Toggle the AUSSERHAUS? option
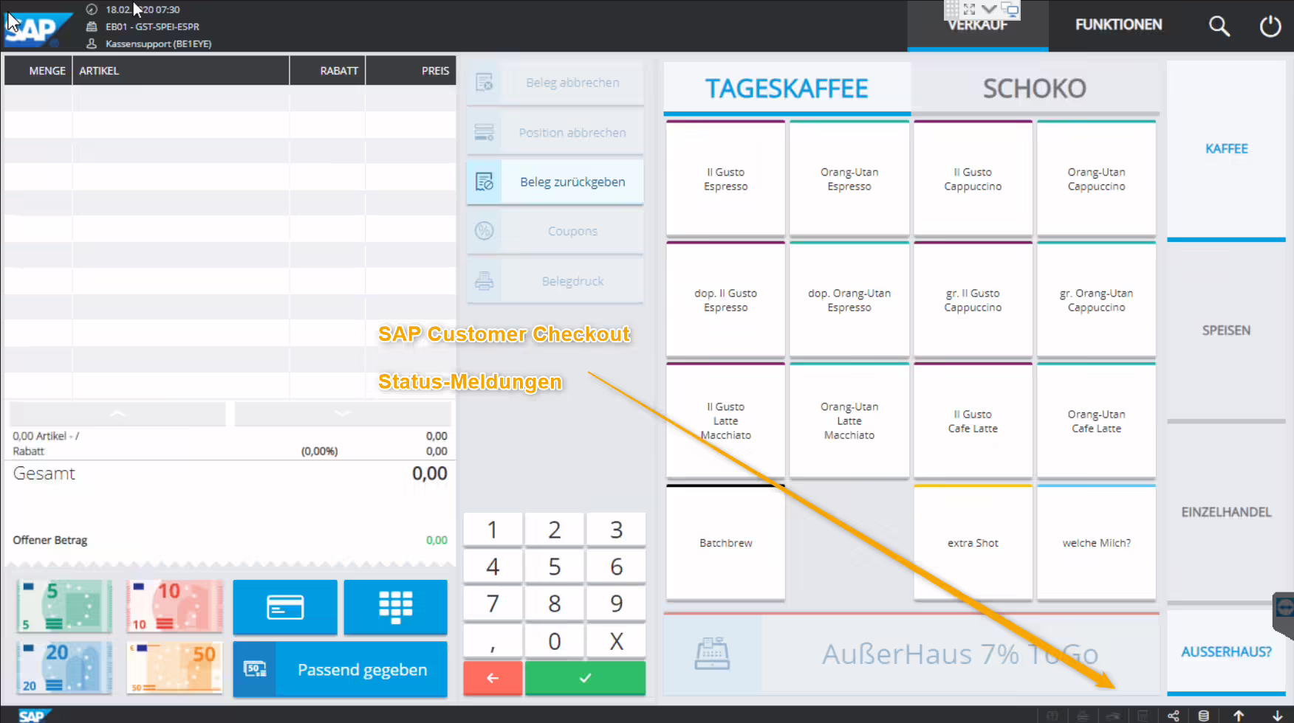1294x723 pixels. (x=1226, y=652)
